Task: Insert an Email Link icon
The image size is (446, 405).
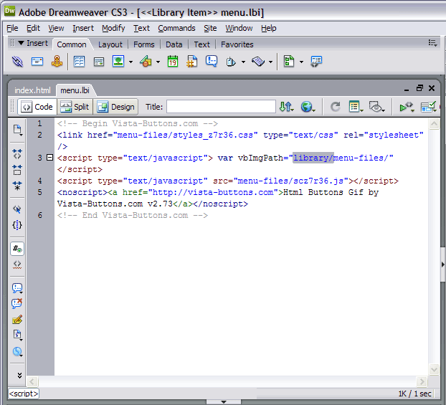Action: pyautogui.click(x=37, y=62)
